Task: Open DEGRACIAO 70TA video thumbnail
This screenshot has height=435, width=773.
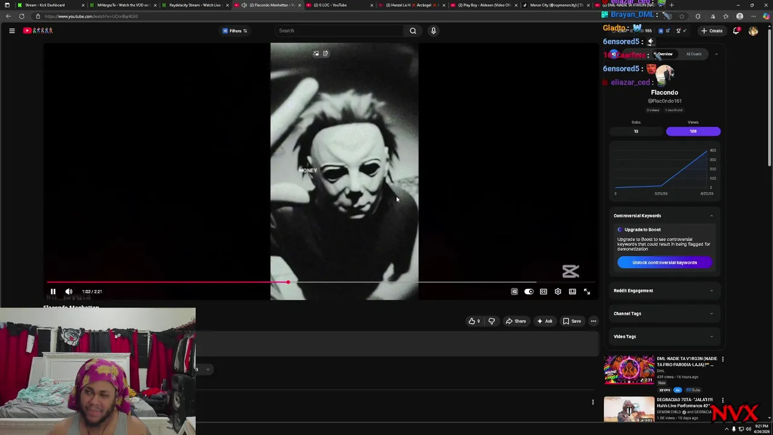Action: pos(629,410)
